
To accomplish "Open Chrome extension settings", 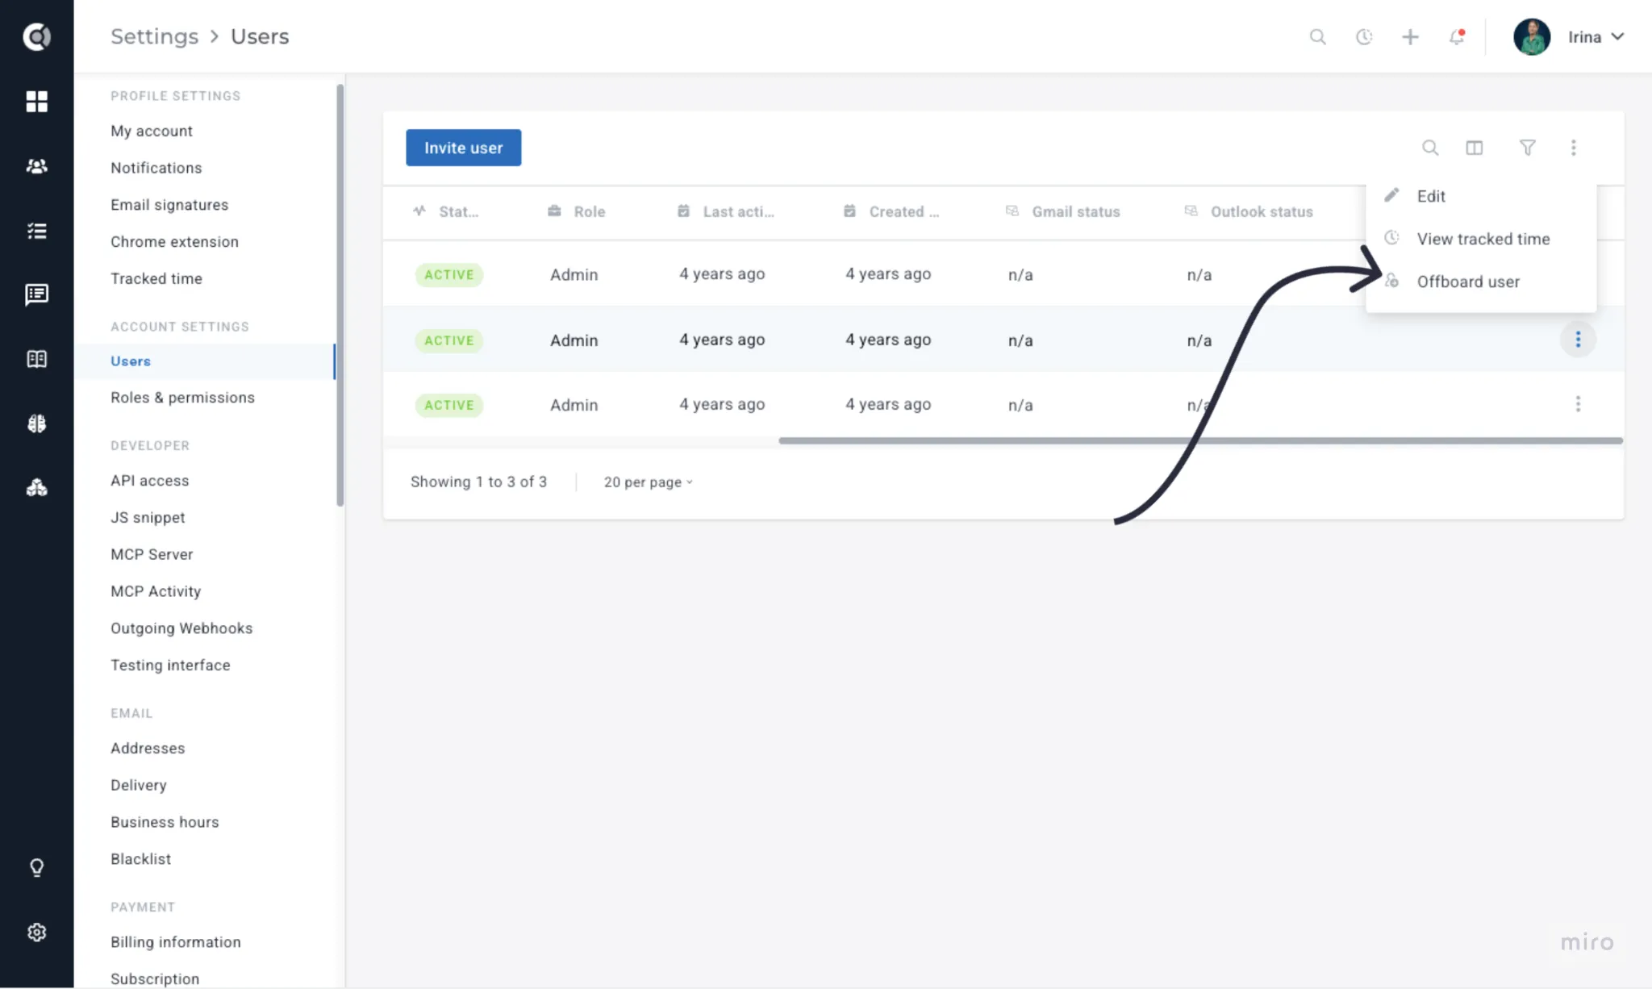I will click(174, 242).
